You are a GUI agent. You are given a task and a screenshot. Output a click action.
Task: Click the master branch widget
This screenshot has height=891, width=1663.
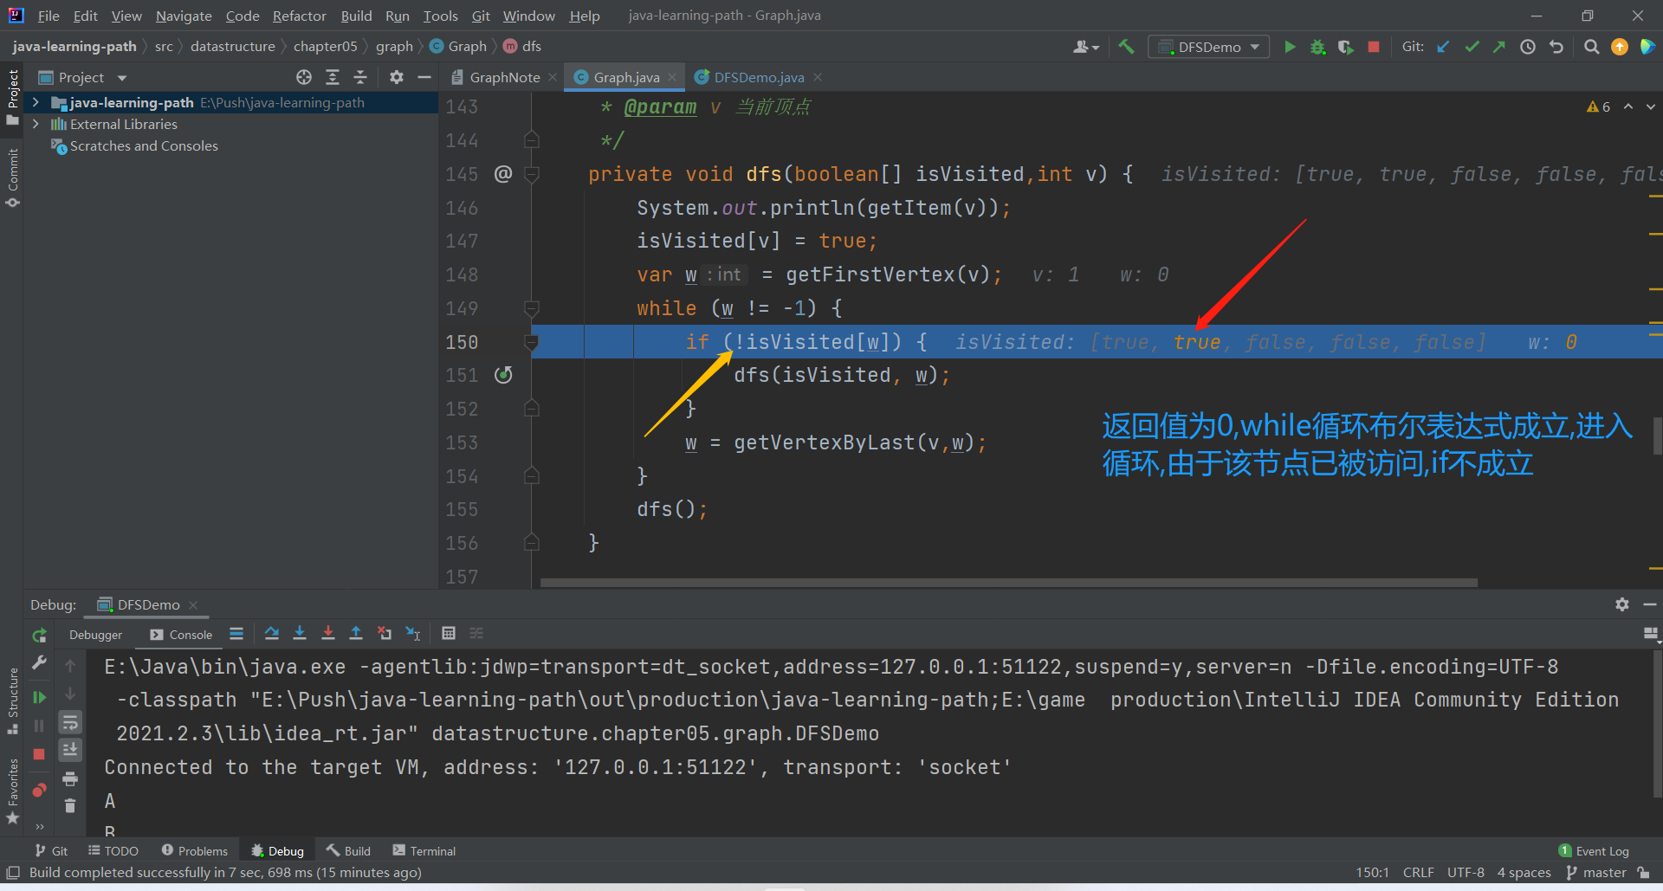[1597, 873]
